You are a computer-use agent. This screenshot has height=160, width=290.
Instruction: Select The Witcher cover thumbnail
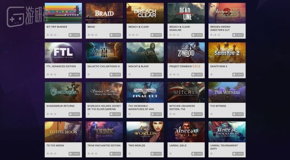point(186,92)
